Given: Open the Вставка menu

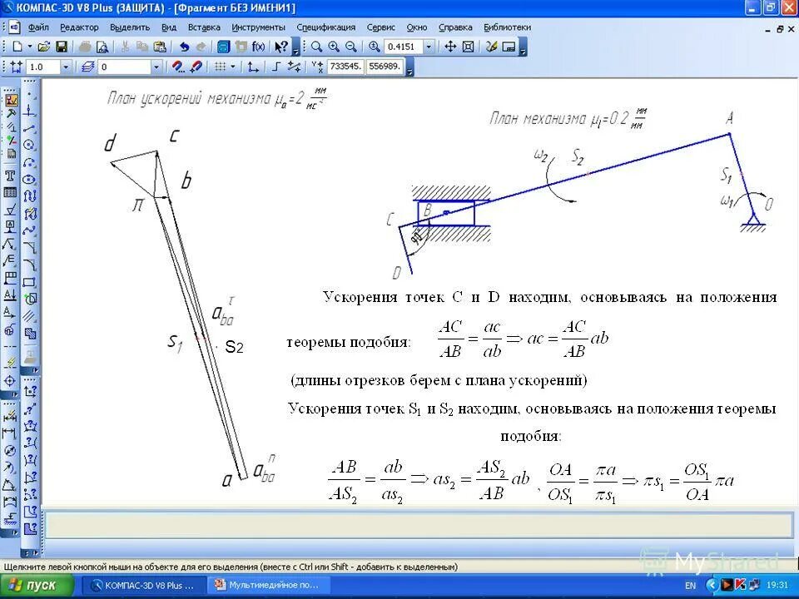Looking at the screenshot, I should pos(204,27).
